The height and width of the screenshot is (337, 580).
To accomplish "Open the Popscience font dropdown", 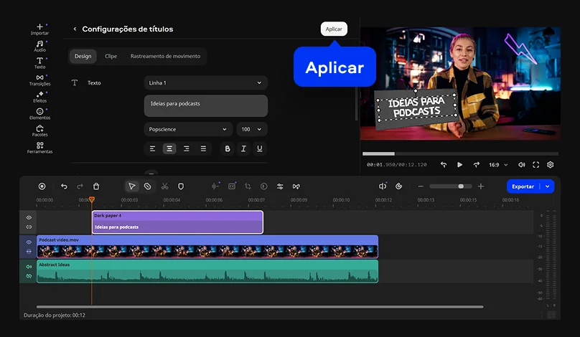I will [x=187, y=129].
